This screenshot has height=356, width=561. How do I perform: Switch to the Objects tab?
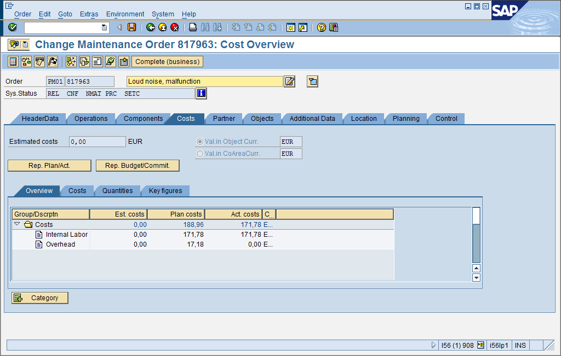tap(262, 119)
